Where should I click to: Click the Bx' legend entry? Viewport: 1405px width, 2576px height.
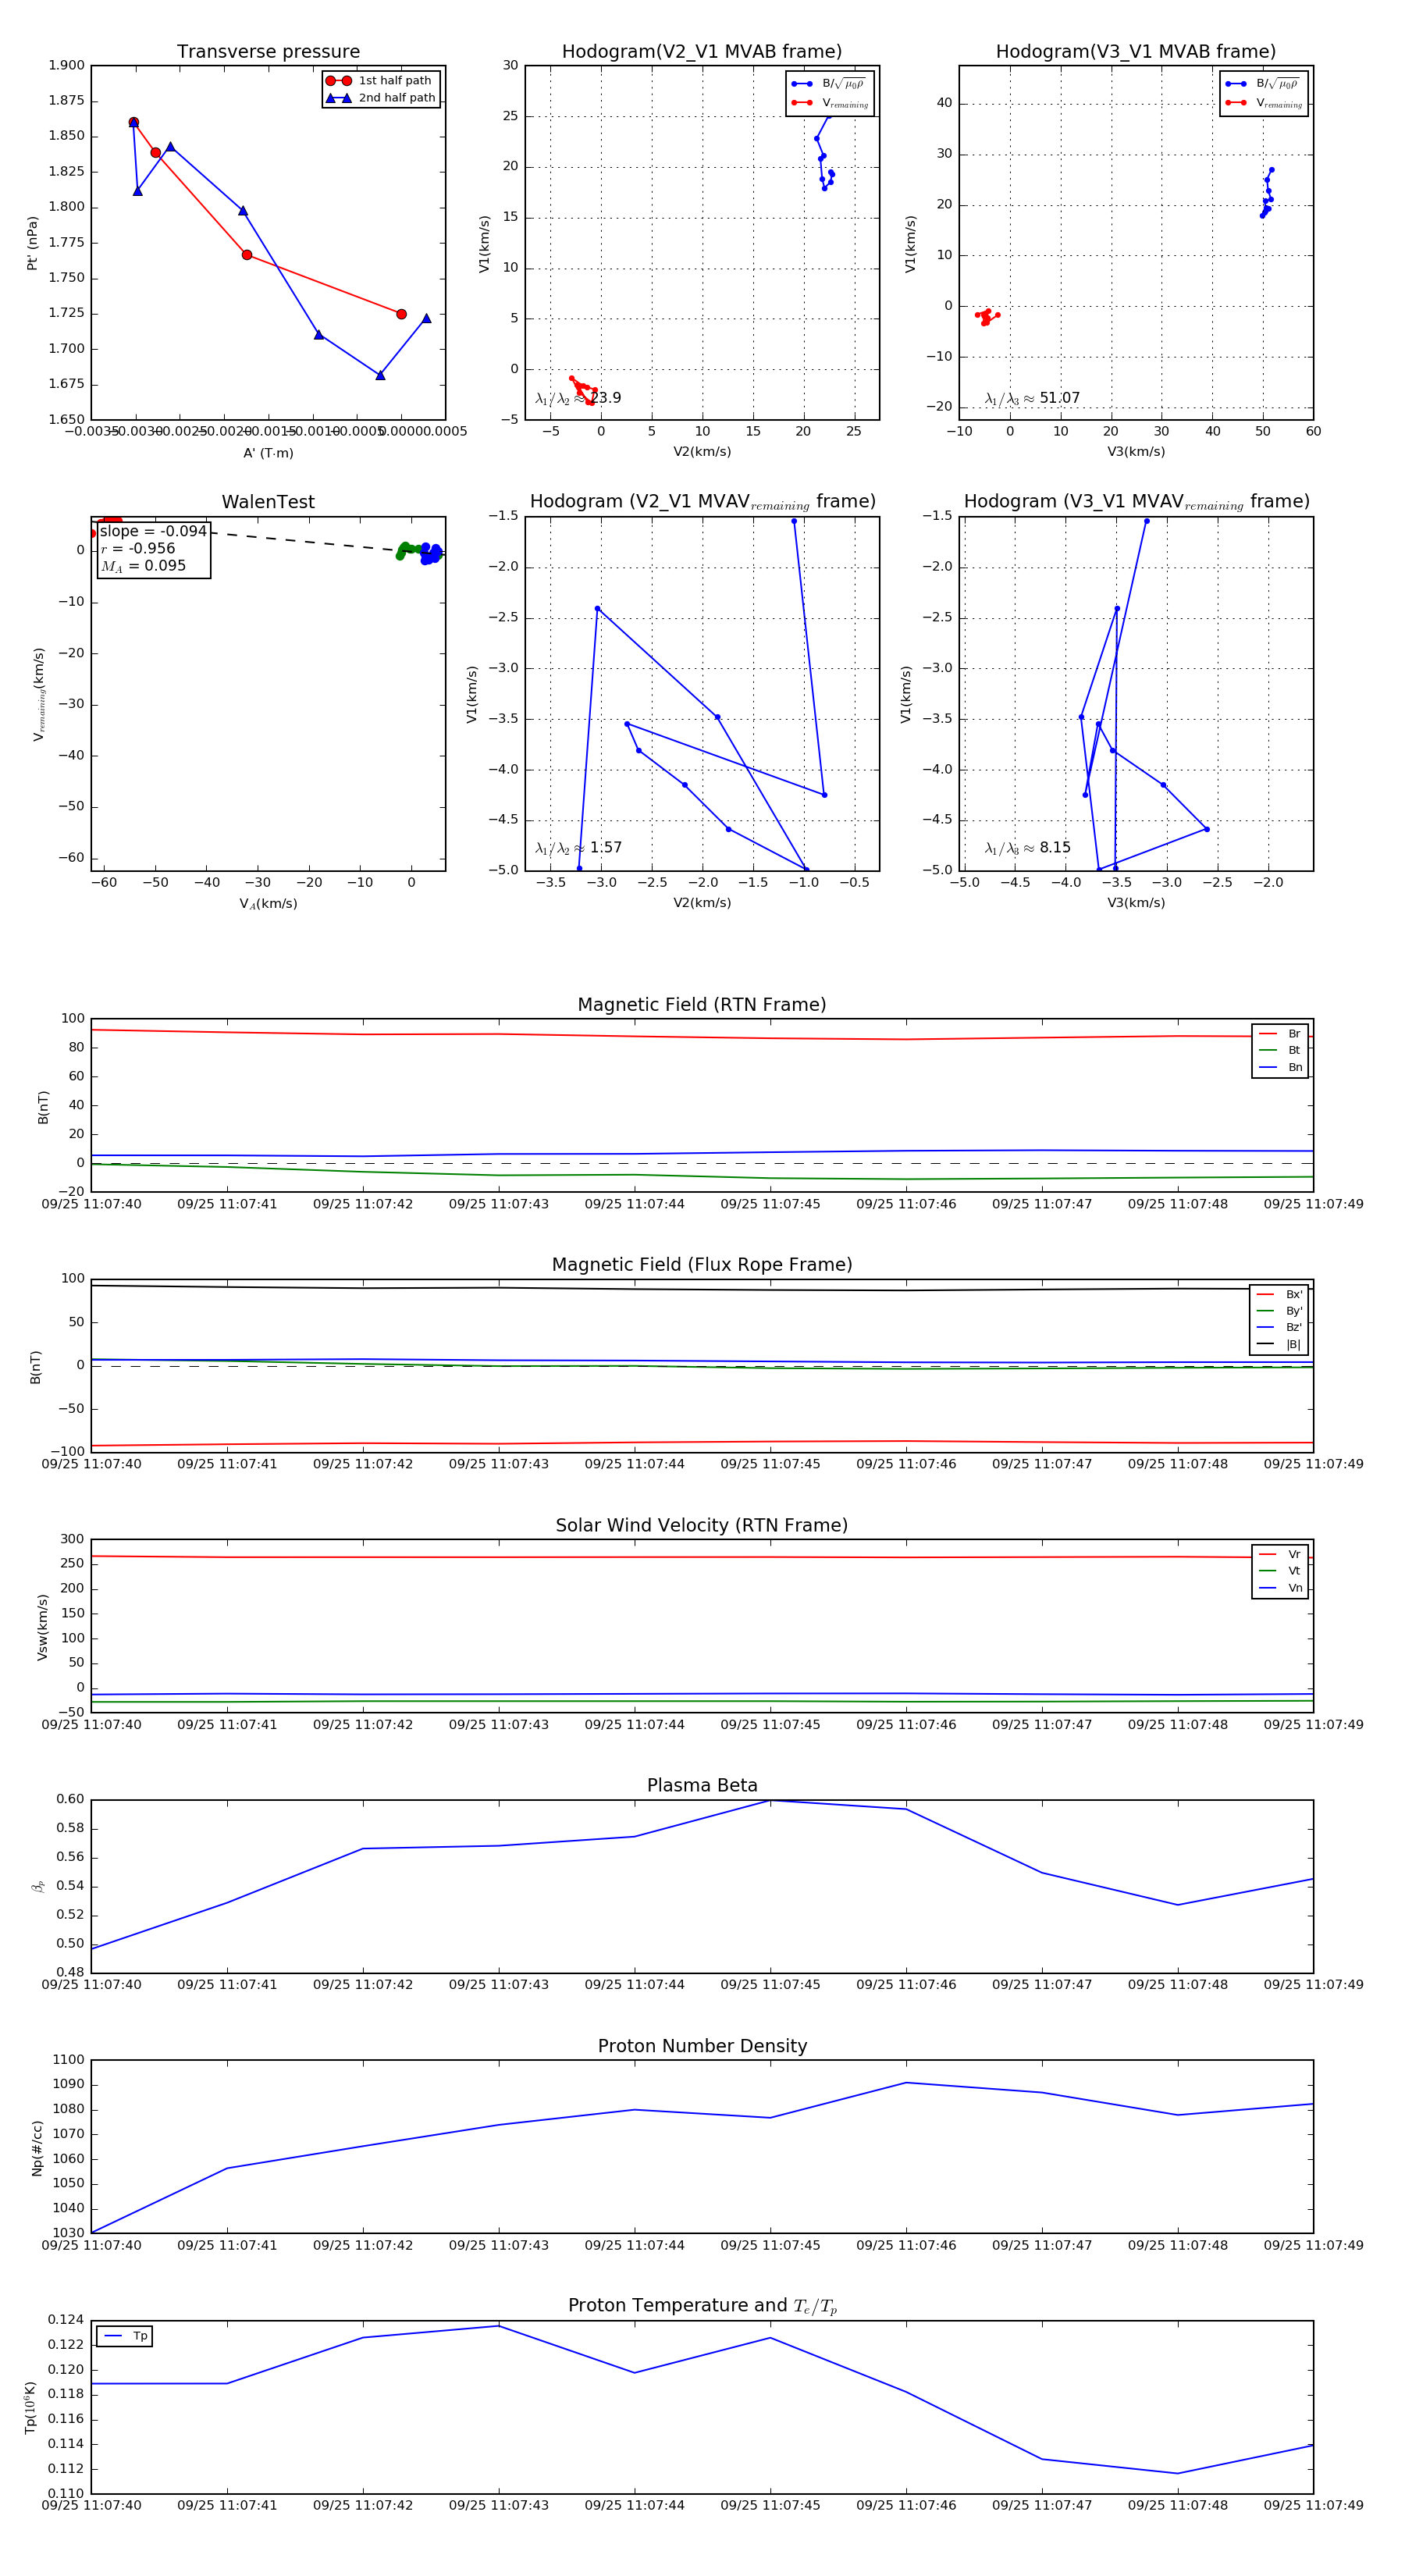click(x=1279, y=1294)
